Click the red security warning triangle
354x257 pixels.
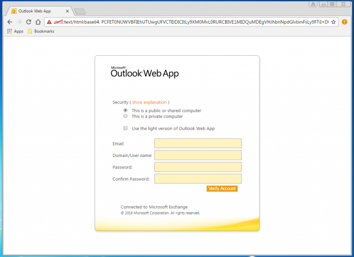[x=49, y=22]
